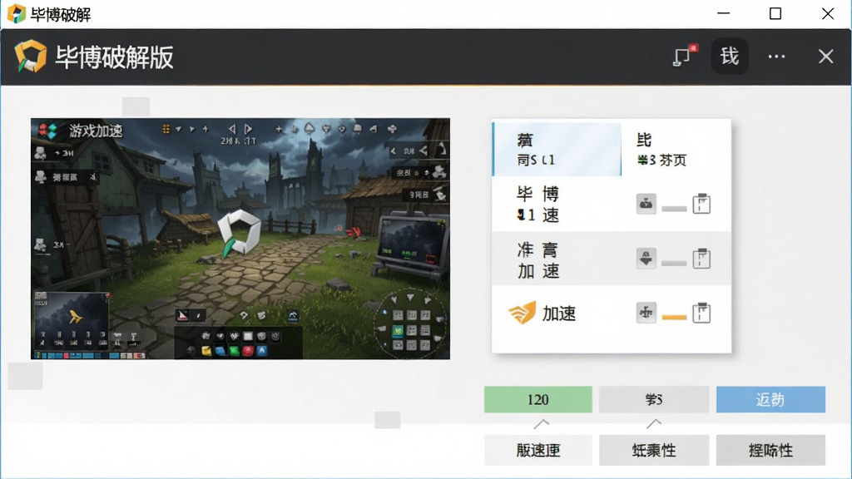Click the gray button beside 120
Viewport: 852px width, 479px height.
click(x=654, y=400)
